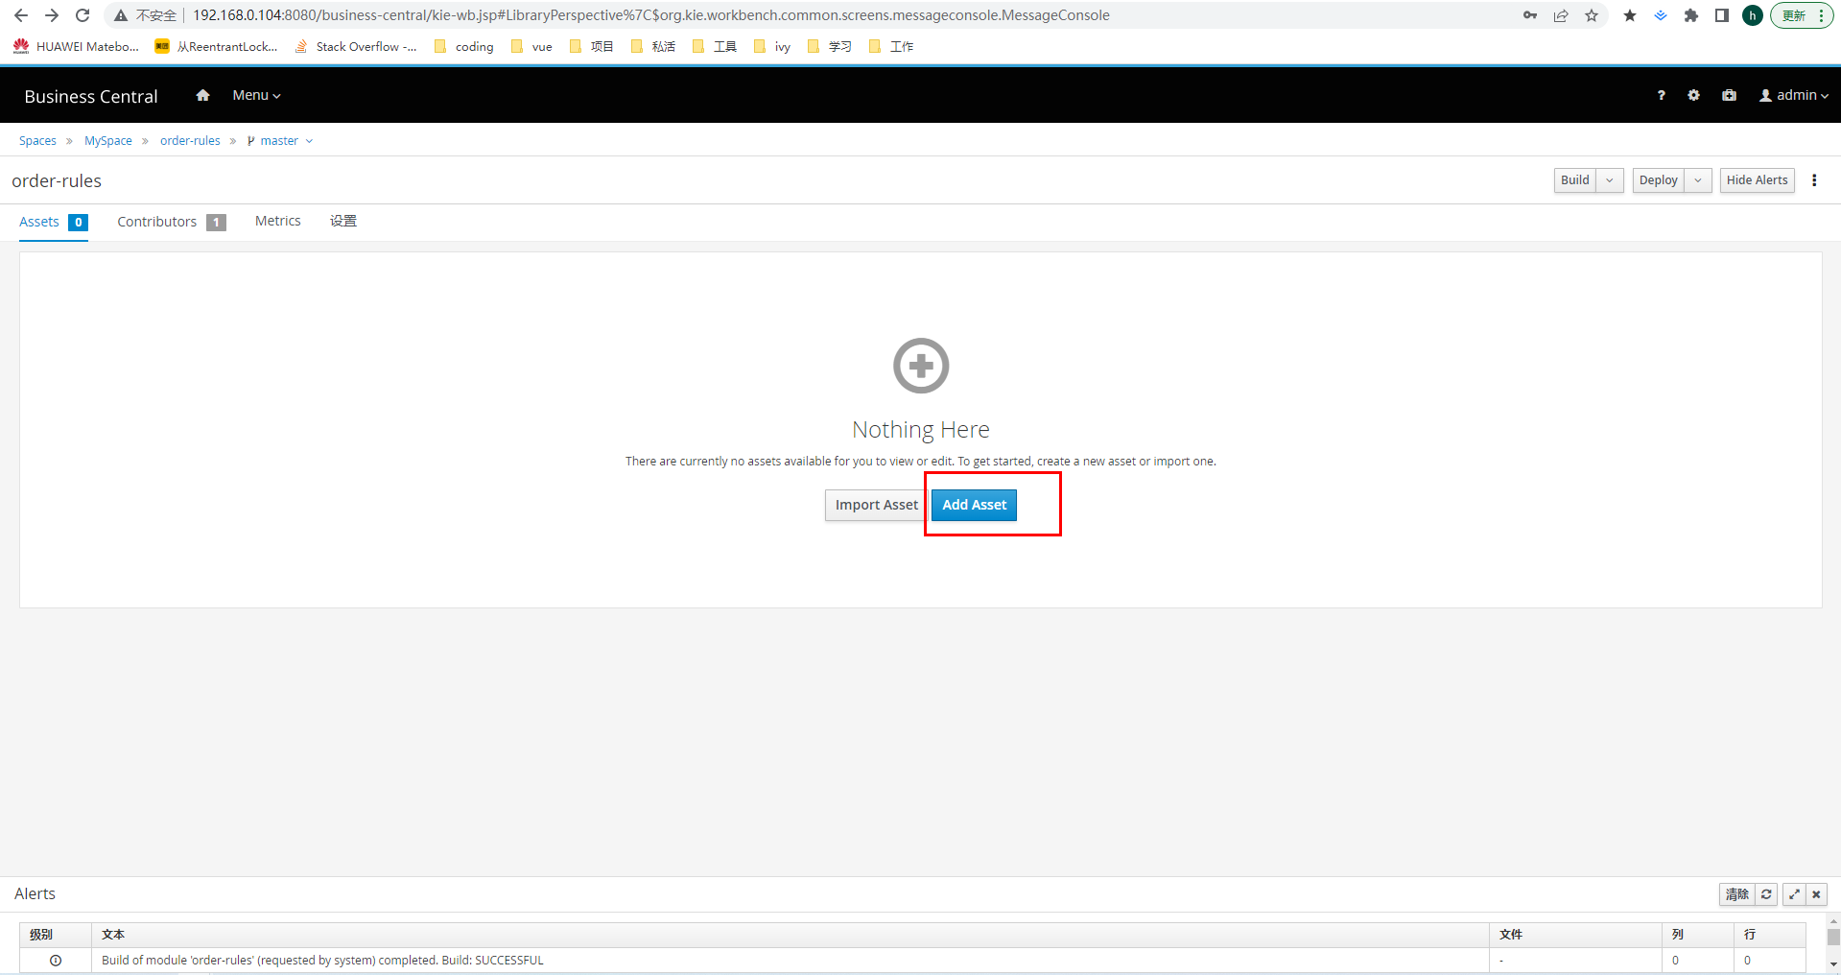1841x975 pixels.
Task: Maximize the Alerts panel with expand icon
Action: pyautogui.click(x=1793, y=894)
